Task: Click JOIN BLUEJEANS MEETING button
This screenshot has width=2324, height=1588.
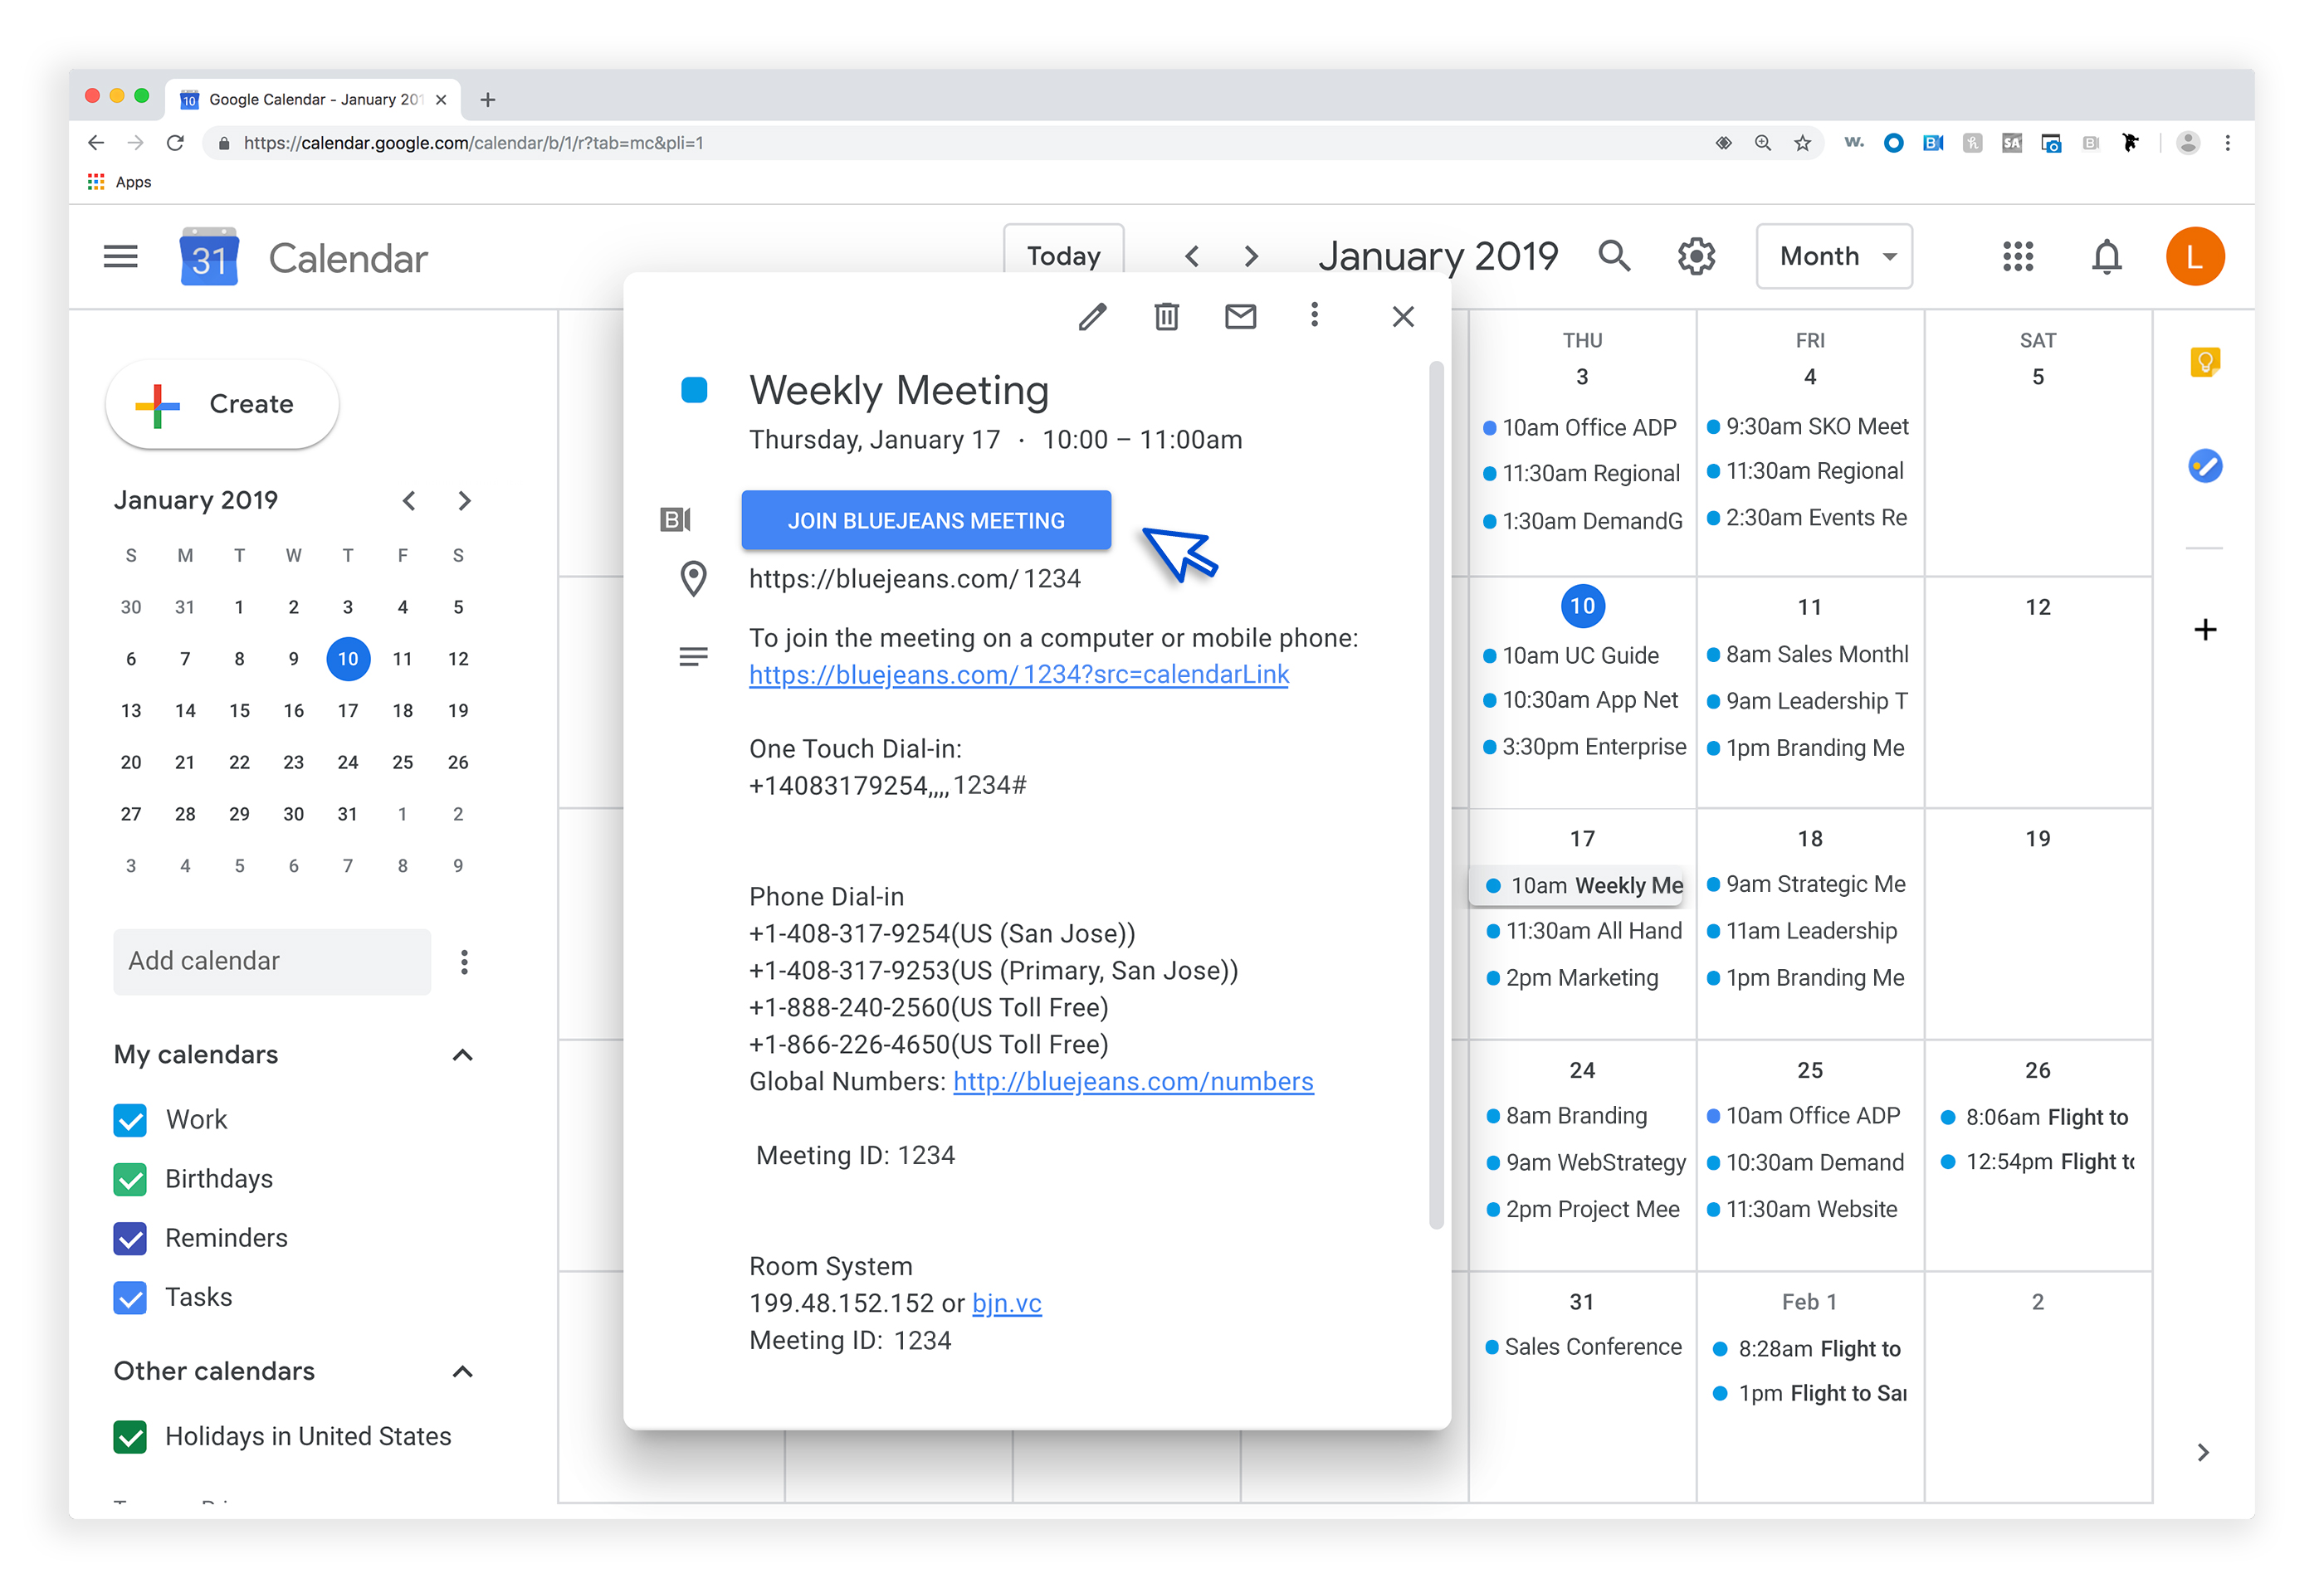Action: pyautogui.click(x=926, y=519)
